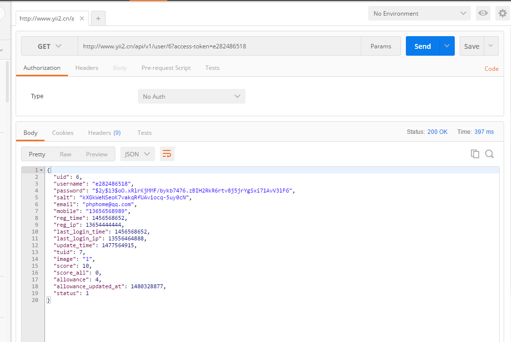Click the "salt" string value
The image size is (511, 342).
tap(134, 198)
